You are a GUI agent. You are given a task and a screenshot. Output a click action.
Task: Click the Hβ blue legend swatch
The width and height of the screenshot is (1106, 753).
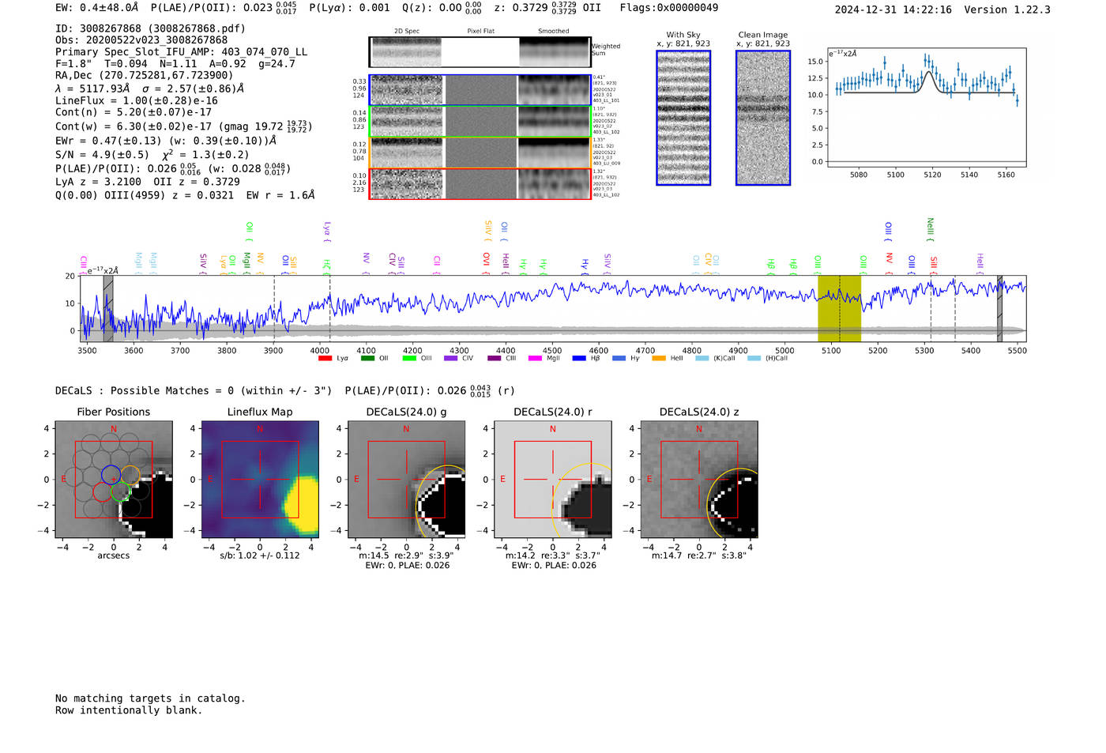point(579,358)
